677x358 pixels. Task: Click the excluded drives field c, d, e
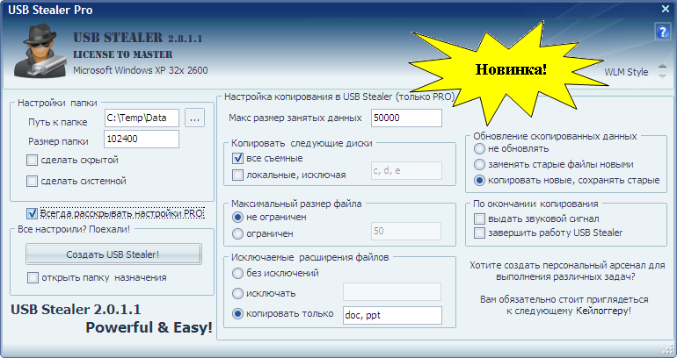point(406,170)
